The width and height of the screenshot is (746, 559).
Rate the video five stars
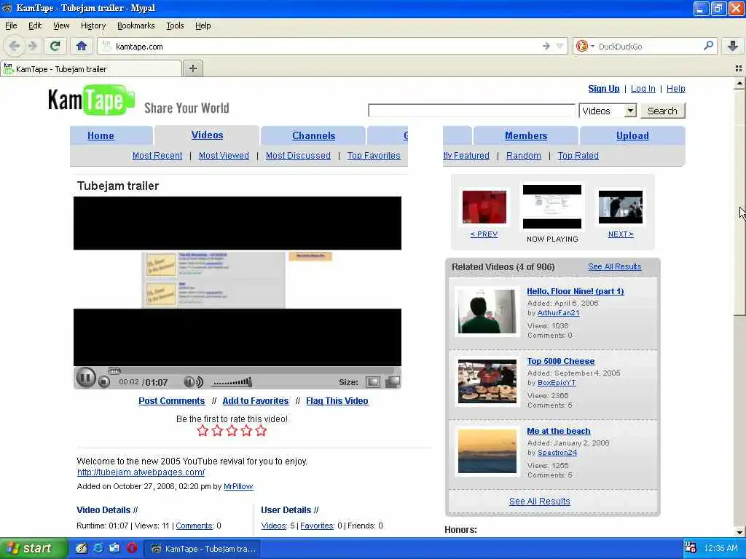coord(261,431)
